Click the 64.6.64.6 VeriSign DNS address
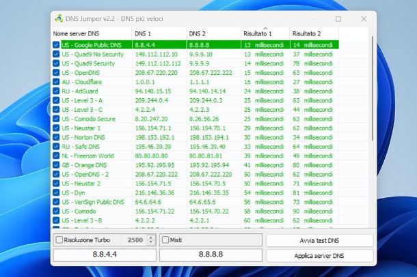The height and width of the screenshot is (277, 417). [148, 202]
